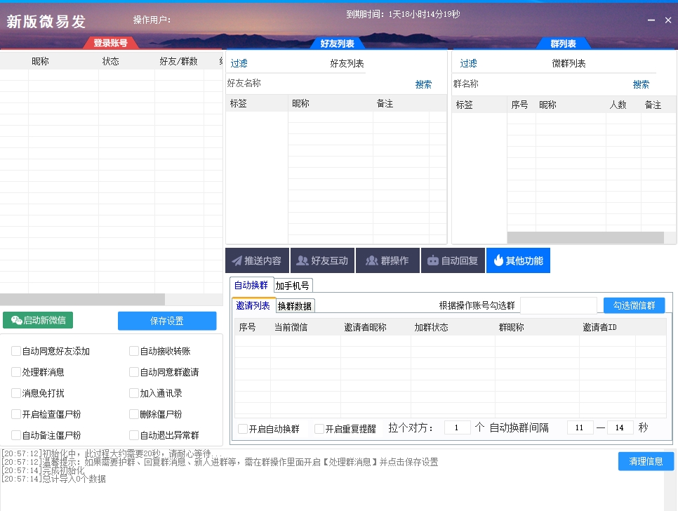This screenshot has height=511, width=678.
Task: Click the group list horizontal scrollbar
Action: (x=585, y=237)
